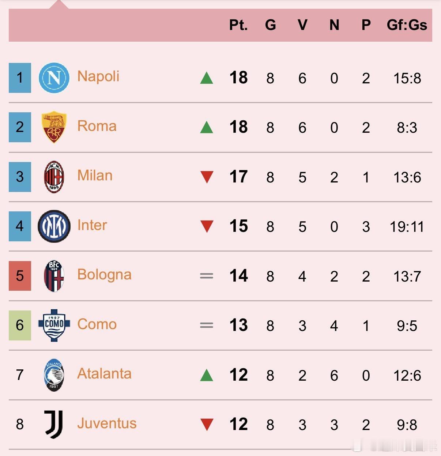Open the Bologna team link
The width and height of the screenshot is (441, 456).
(104, 275)
